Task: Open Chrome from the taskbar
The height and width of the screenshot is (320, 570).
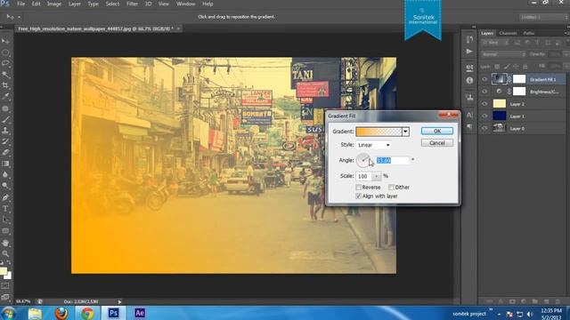Action: [87, 313]
